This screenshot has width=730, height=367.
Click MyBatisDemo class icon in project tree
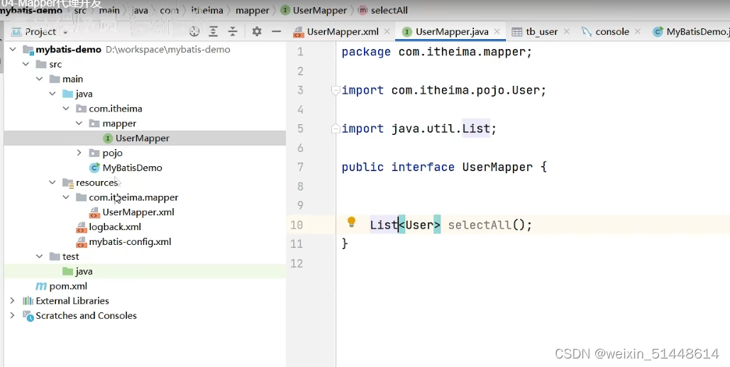(x=94, y=168)
